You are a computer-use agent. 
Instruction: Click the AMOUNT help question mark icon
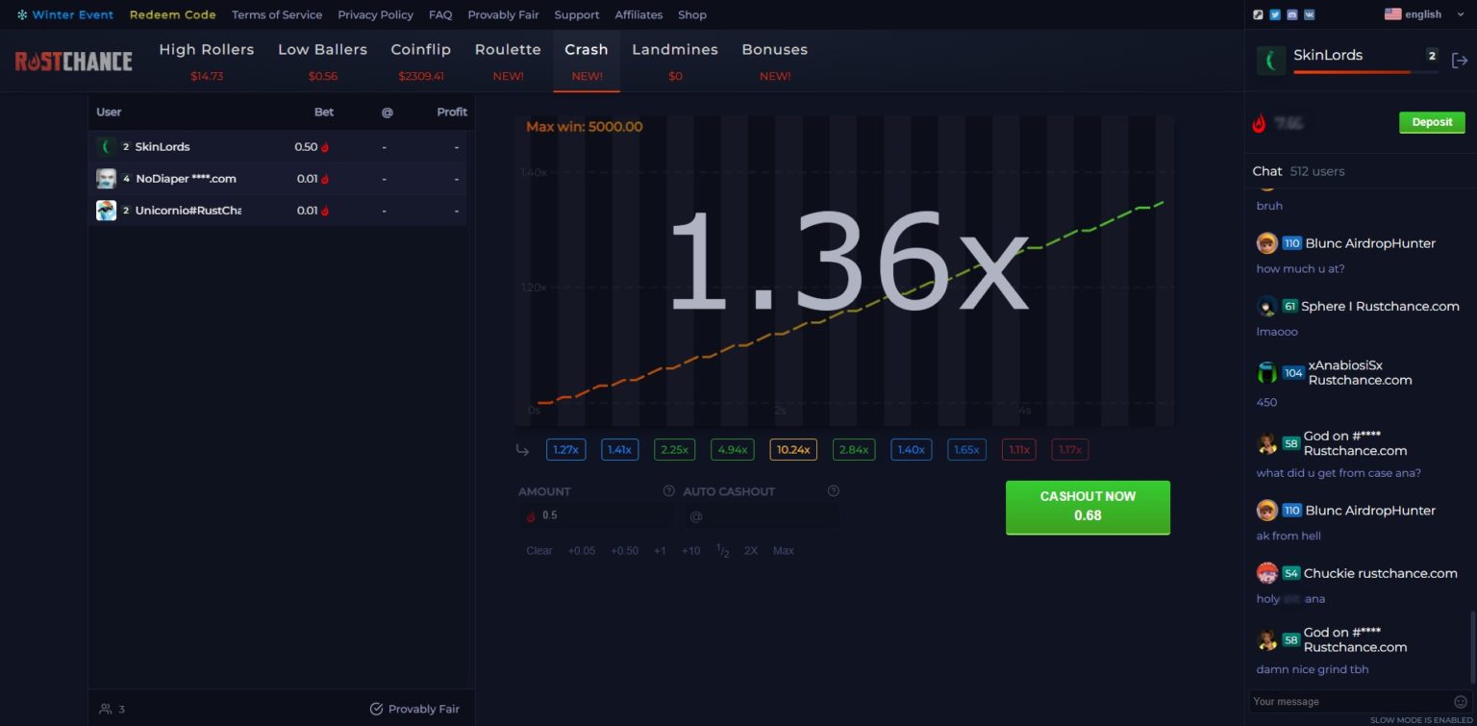click(668, 490)
